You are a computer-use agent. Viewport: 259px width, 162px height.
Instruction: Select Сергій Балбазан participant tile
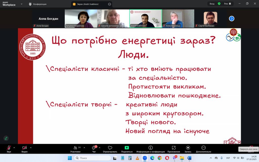210,18
